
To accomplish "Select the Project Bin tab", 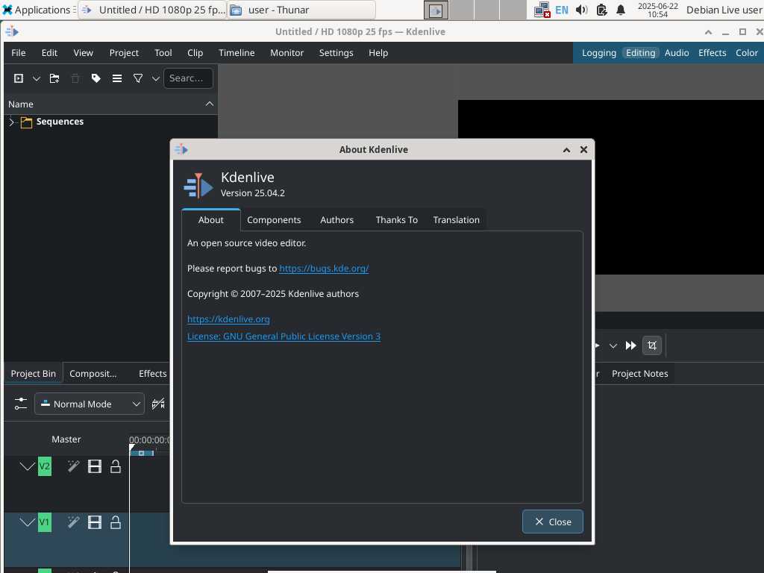I will tap(33, 374).
